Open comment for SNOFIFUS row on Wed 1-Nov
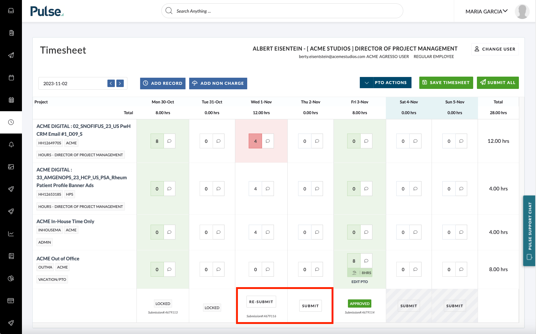Viewport: 536px width, 334px height. 268,141
